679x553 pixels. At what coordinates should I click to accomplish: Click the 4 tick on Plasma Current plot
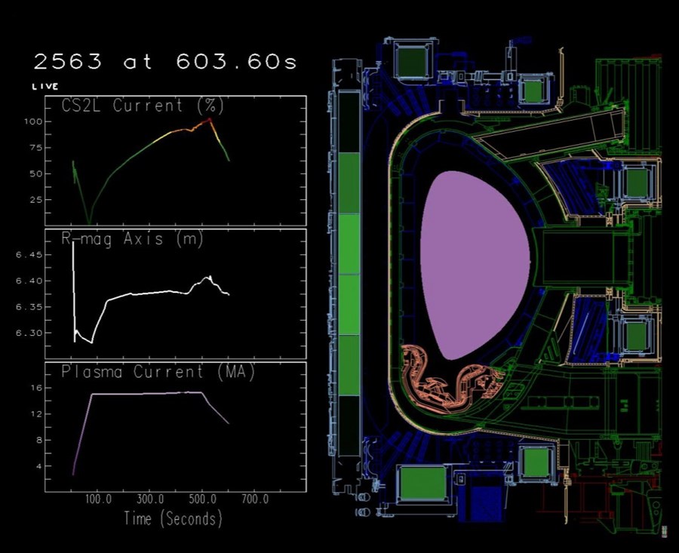[x=39, y=466]
